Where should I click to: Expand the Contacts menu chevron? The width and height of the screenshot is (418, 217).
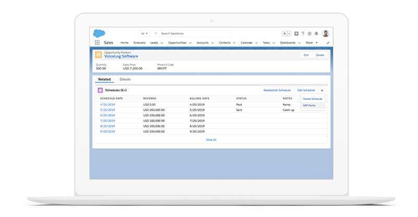(234, 43)
